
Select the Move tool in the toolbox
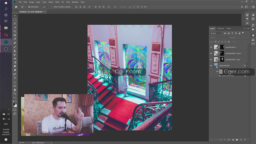click(15, 16)
